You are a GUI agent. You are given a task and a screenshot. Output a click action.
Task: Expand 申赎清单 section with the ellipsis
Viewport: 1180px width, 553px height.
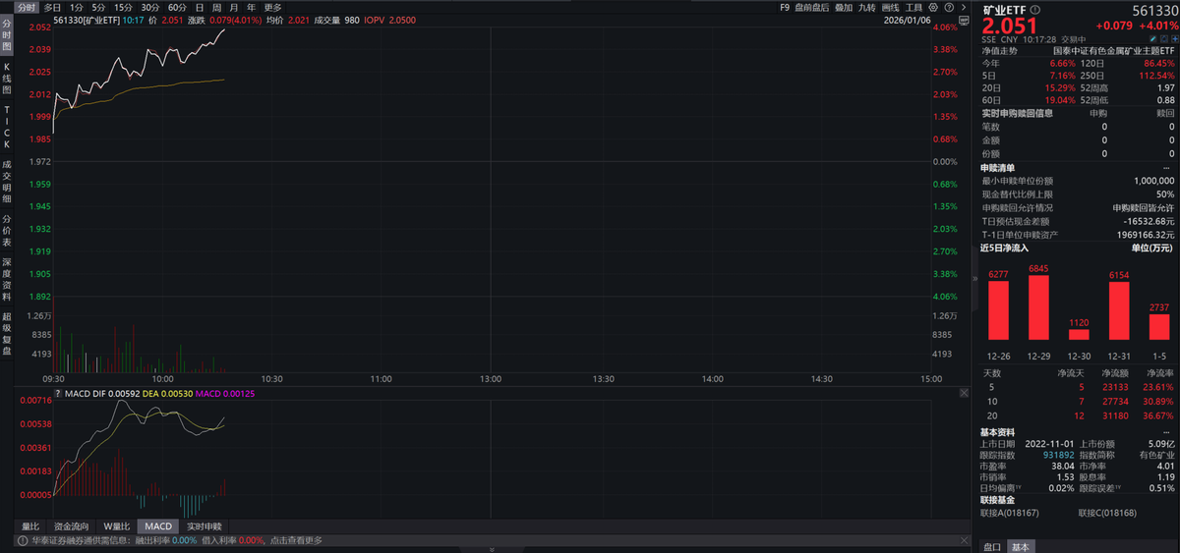tap(1166, 168)
